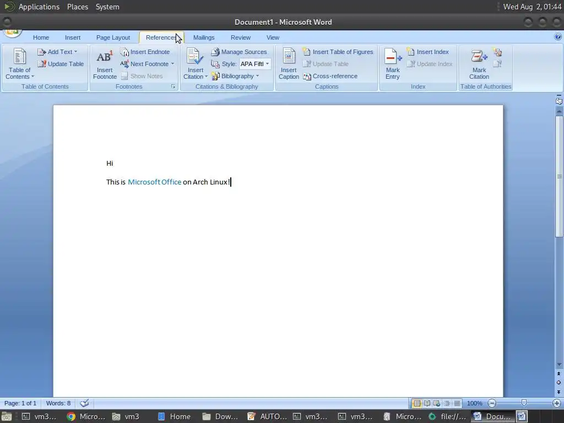Click the zoom slider handle

(524, 403)
